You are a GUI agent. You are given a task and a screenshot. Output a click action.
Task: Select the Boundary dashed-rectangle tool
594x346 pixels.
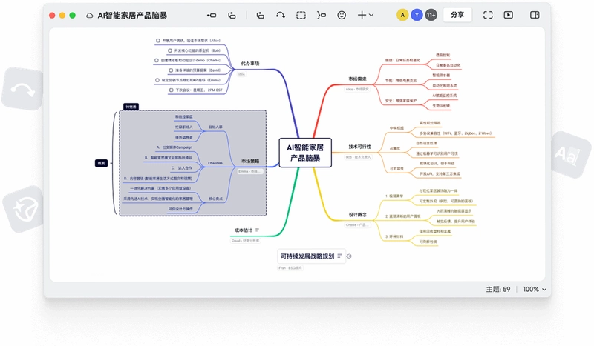coord(301,15)
